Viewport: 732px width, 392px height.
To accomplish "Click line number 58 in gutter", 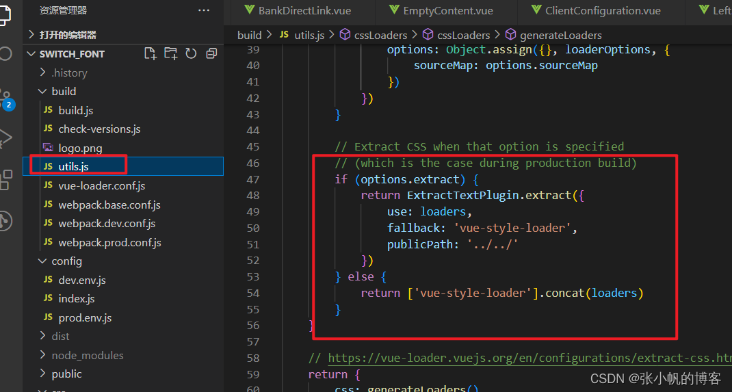I will pyautogui.click(x=252, y=358).
